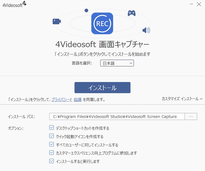Disable カスタマーエクスペリエンス向上プログラム checkbox
The height and width of the screenshot is (171, 205).
pyautogui.click(x=52, y=153)
